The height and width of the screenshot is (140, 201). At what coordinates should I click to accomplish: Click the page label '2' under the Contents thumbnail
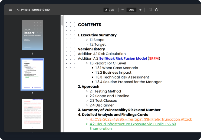(32, 93)
